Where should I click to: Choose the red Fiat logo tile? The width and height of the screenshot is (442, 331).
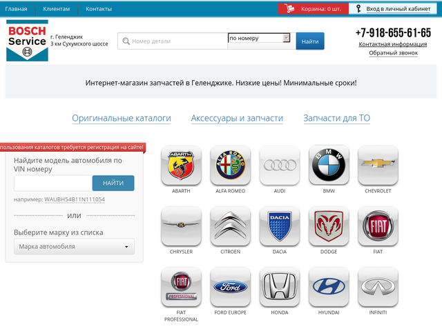[378, 225]
